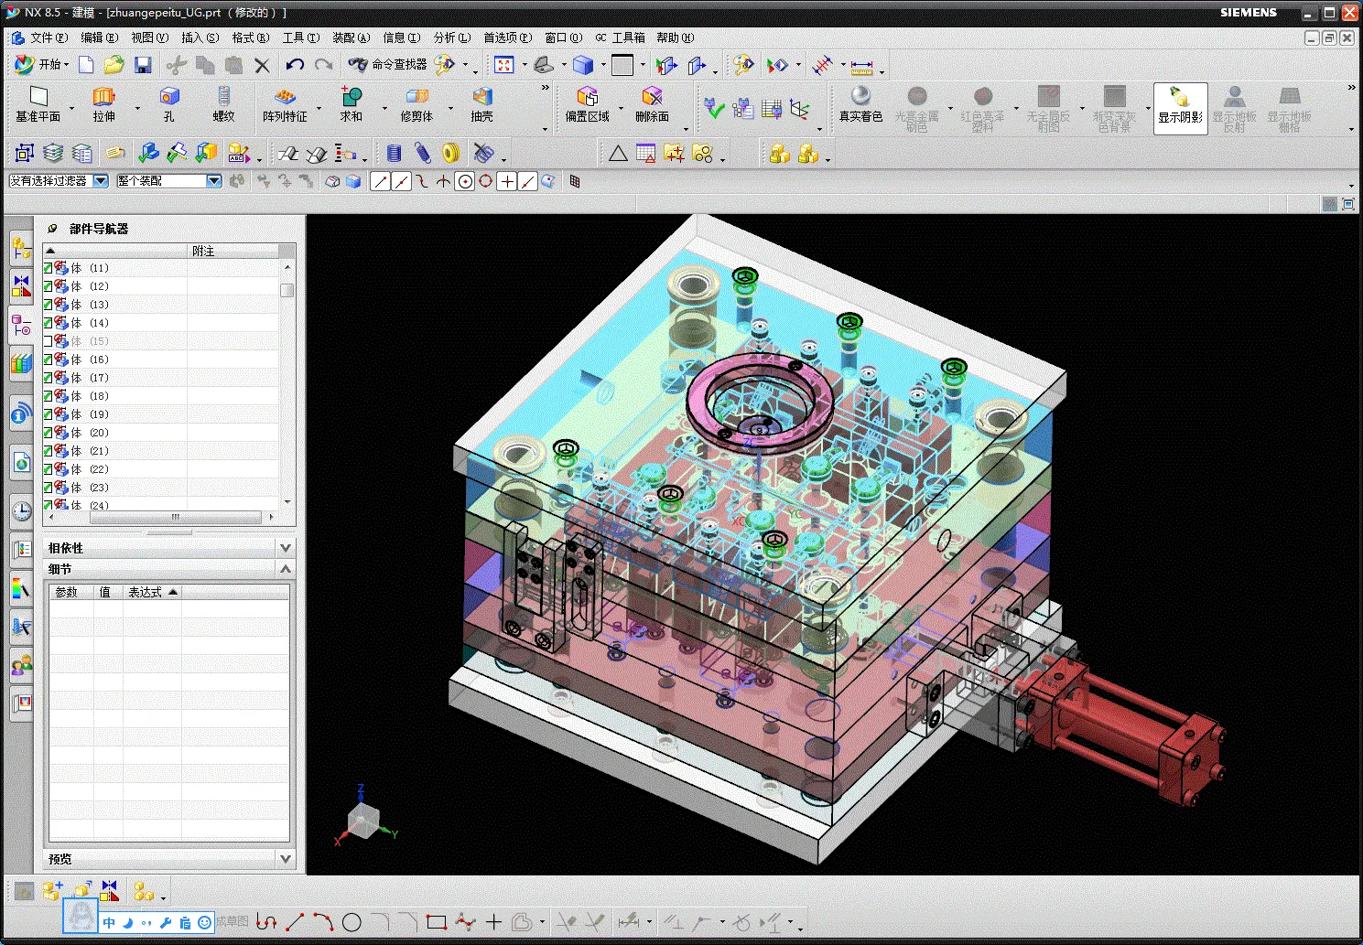Click the 删除面 (Delete Face) icon

pos(652,97)
